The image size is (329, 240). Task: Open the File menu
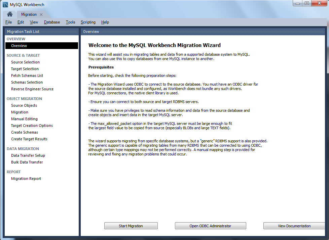click(9, 22)
